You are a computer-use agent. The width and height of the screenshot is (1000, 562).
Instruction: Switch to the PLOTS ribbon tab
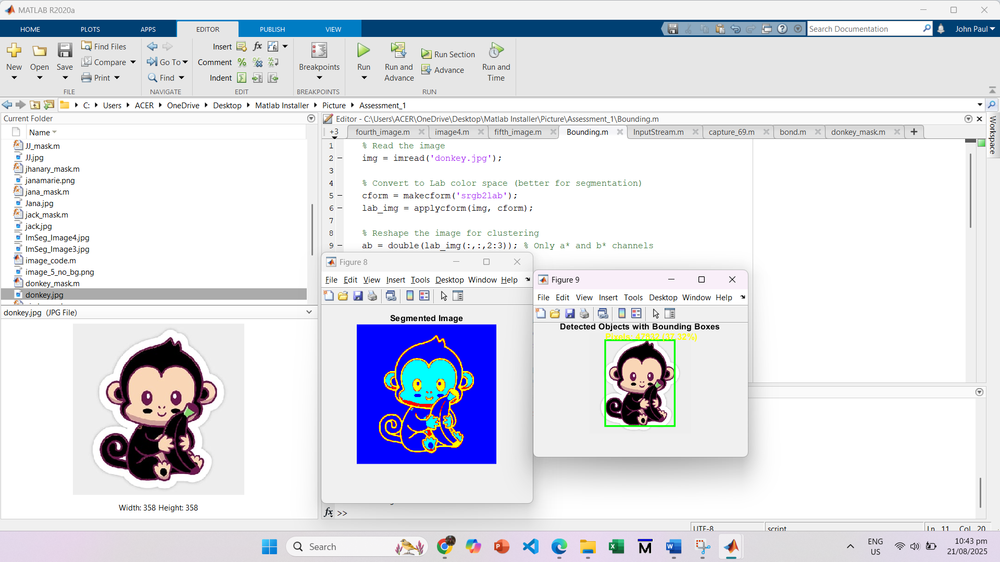coord(90,29)
